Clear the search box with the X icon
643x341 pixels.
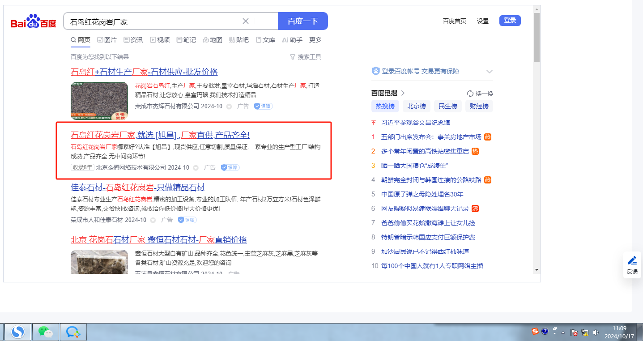246,21
